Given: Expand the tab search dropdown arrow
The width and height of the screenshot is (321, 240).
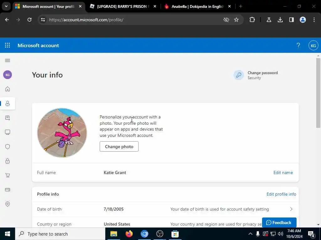Looking at the screenshot, I should coord(6,6).
